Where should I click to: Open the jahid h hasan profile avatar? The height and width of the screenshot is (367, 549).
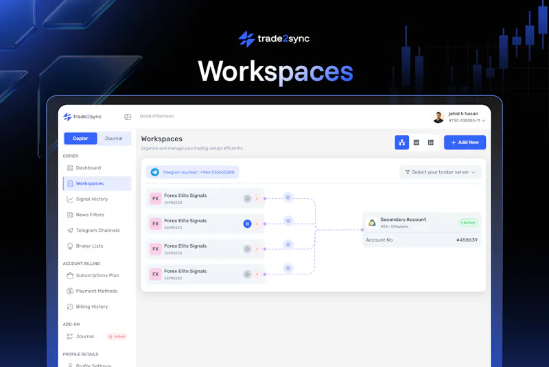coord(438,117)
